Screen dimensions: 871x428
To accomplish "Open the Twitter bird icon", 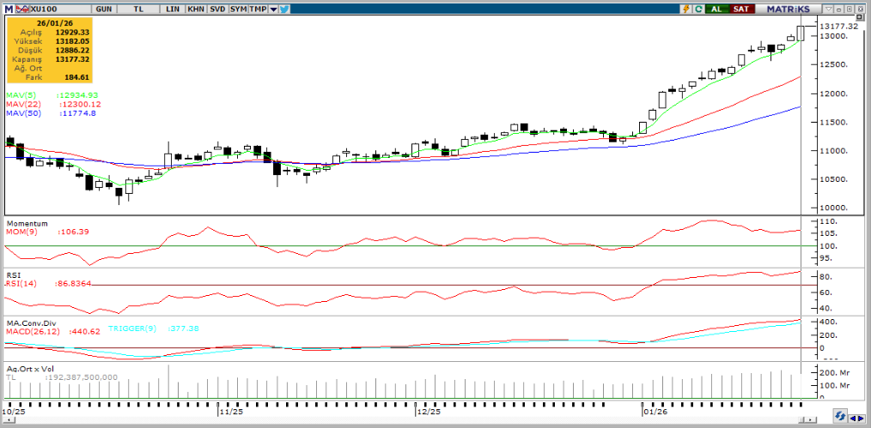I will pos(284,8).
